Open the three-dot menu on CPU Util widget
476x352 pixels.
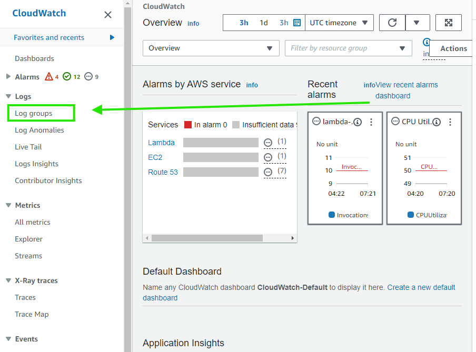(450, 122)
